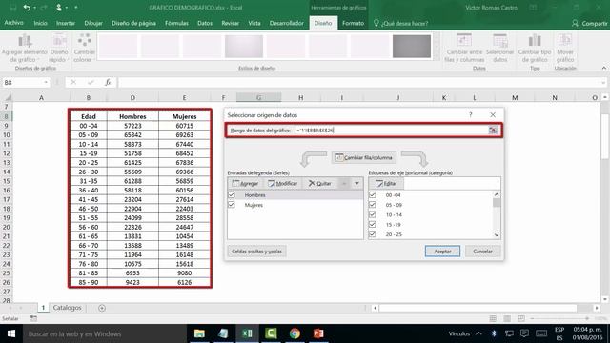Add a new sheet with the plus icon
Viewport: 610px width, 343px height.
[x=102, y=308]
